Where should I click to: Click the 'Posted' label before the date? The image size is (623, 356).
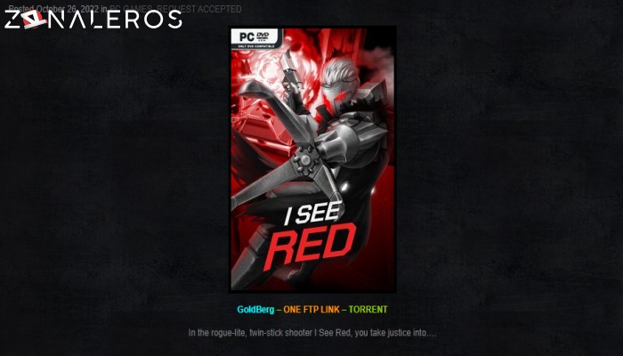tap(21, 9)
